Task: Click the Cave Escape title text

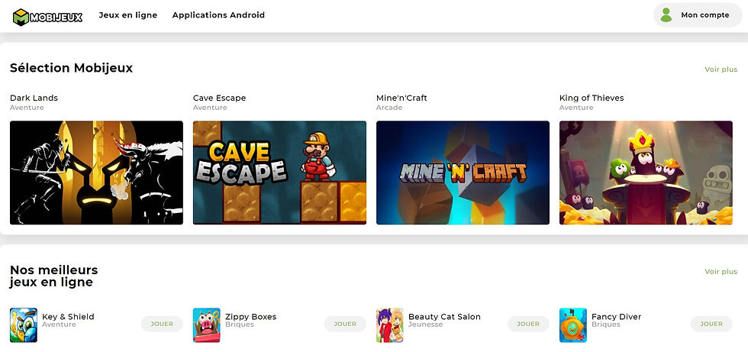Action: (x=220, y=98)
